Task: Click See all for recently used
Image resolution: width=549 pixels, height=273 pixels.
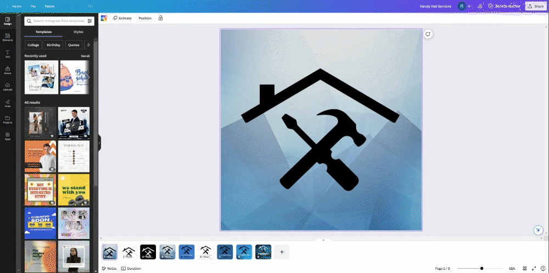Action: coord(85,56)
